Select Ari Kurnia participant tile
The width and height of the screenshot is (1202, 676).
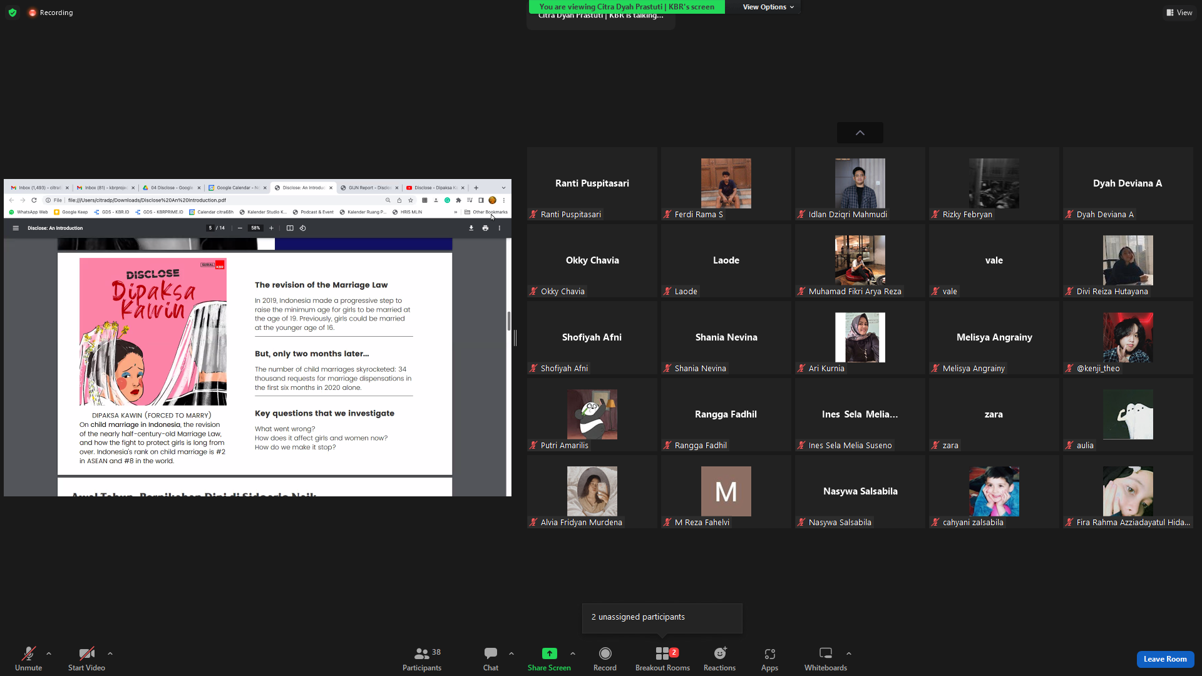860,337
